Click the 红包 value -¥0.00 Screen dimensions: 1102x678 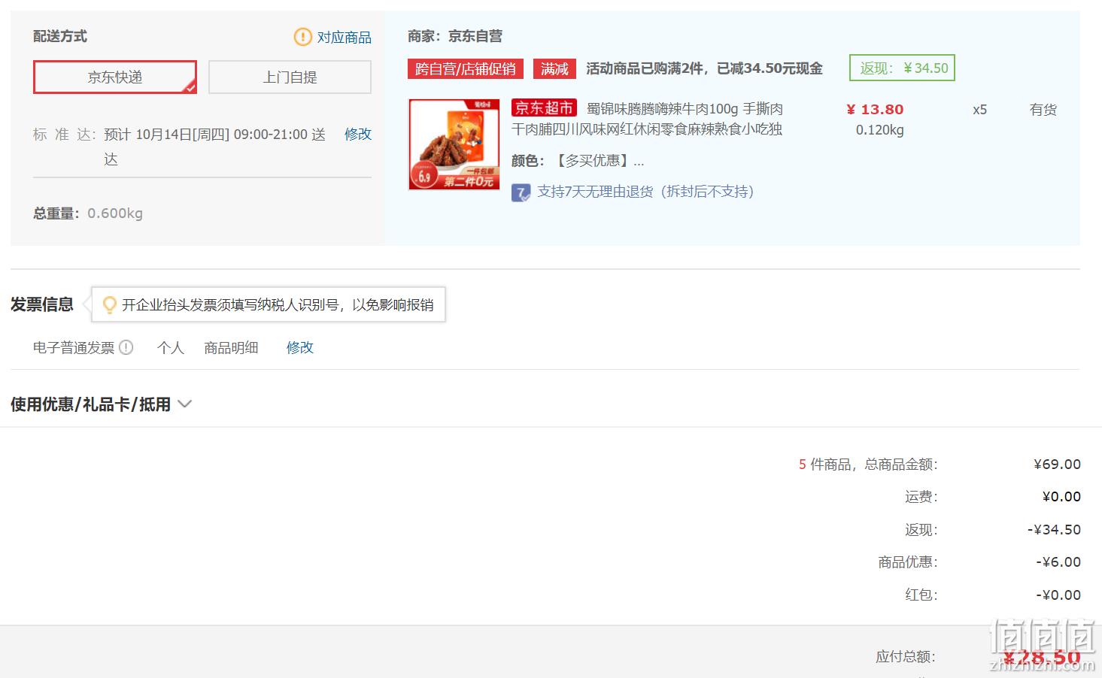pyautogui.click(x=1058, y=595)
